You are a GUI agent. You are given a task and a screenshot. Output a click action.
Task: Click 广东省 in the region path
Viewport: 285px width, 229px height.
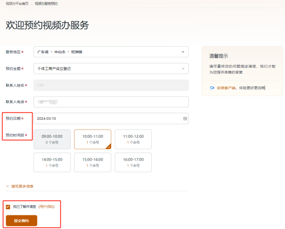43,52
